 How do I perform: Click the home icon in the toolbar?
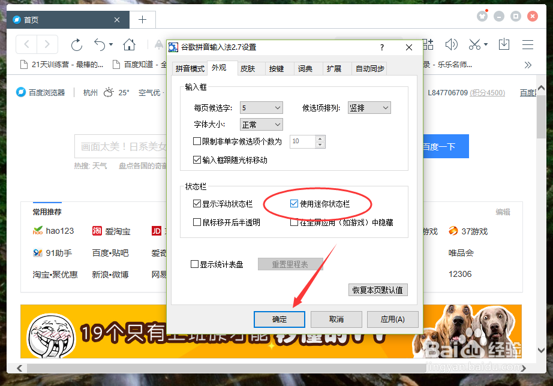coord(128,44)
